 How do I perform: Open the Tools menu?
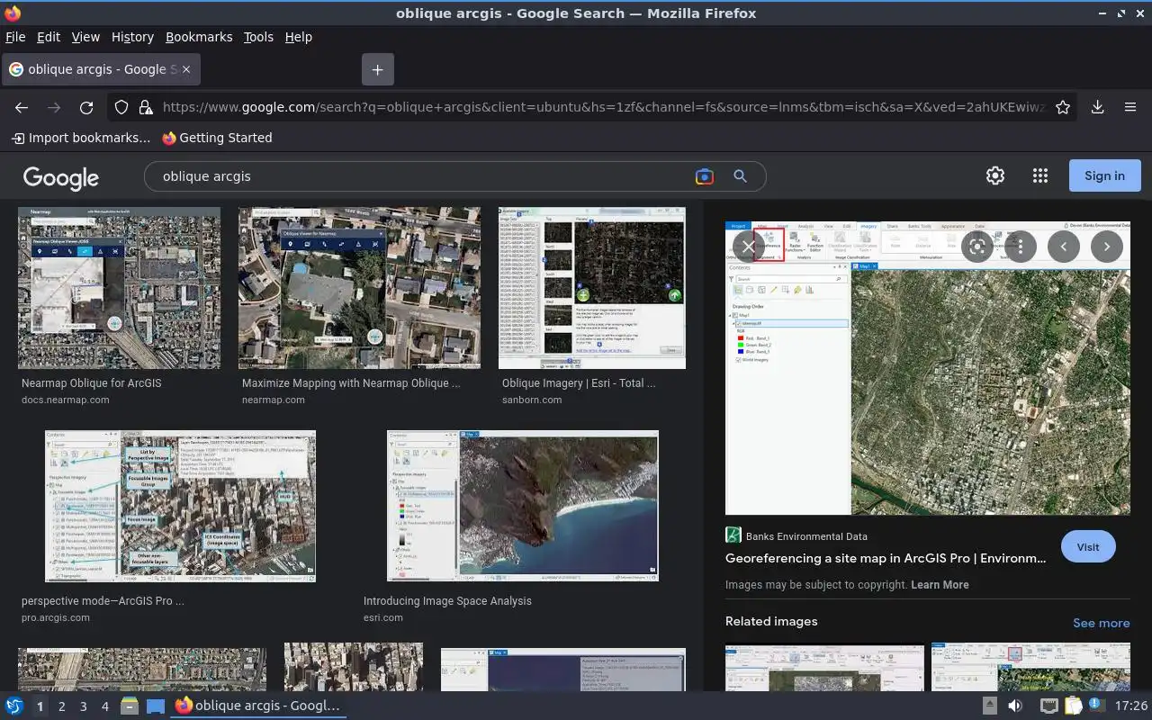coord(258,37)
